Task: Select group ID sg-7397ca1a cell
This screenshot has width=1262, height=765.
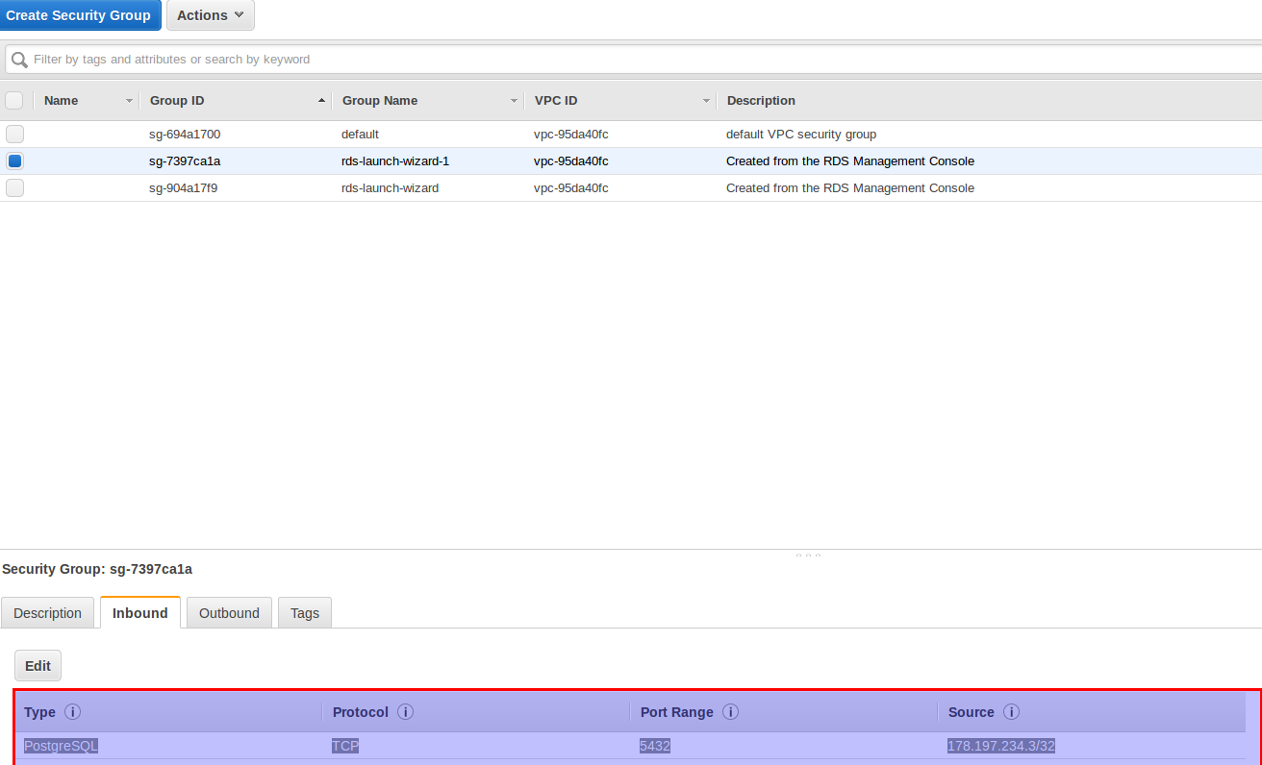Action: pos(185,161)
